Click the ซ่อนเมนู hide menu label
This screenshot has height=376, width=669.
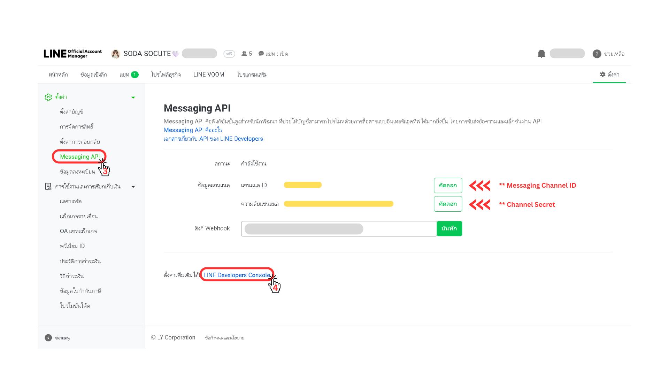62,338
